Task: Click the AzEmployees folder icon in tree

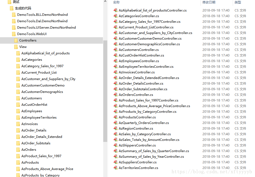Action: [x=18, y=111]
